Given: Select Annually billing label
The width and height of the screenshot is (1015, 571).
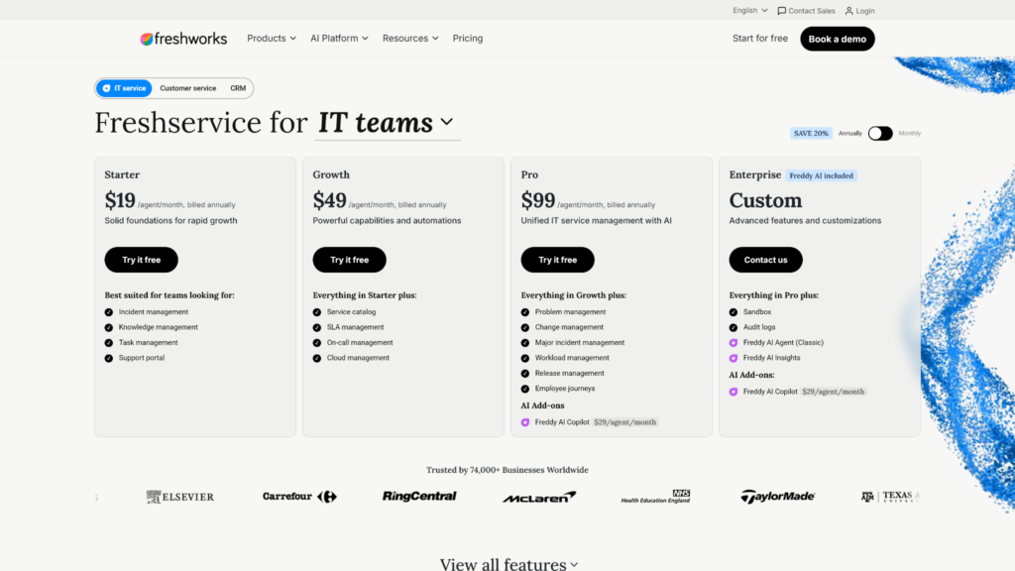Looking at the screenshot, I should coord(849,134).
